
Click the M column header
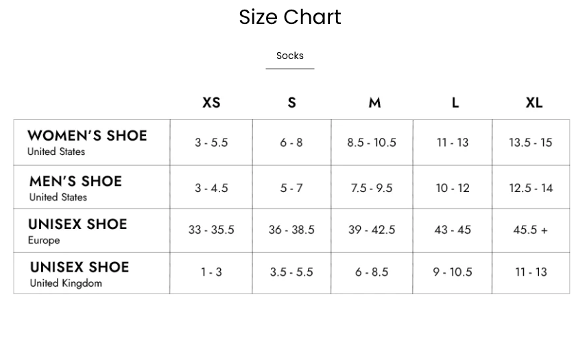point(374,103)
